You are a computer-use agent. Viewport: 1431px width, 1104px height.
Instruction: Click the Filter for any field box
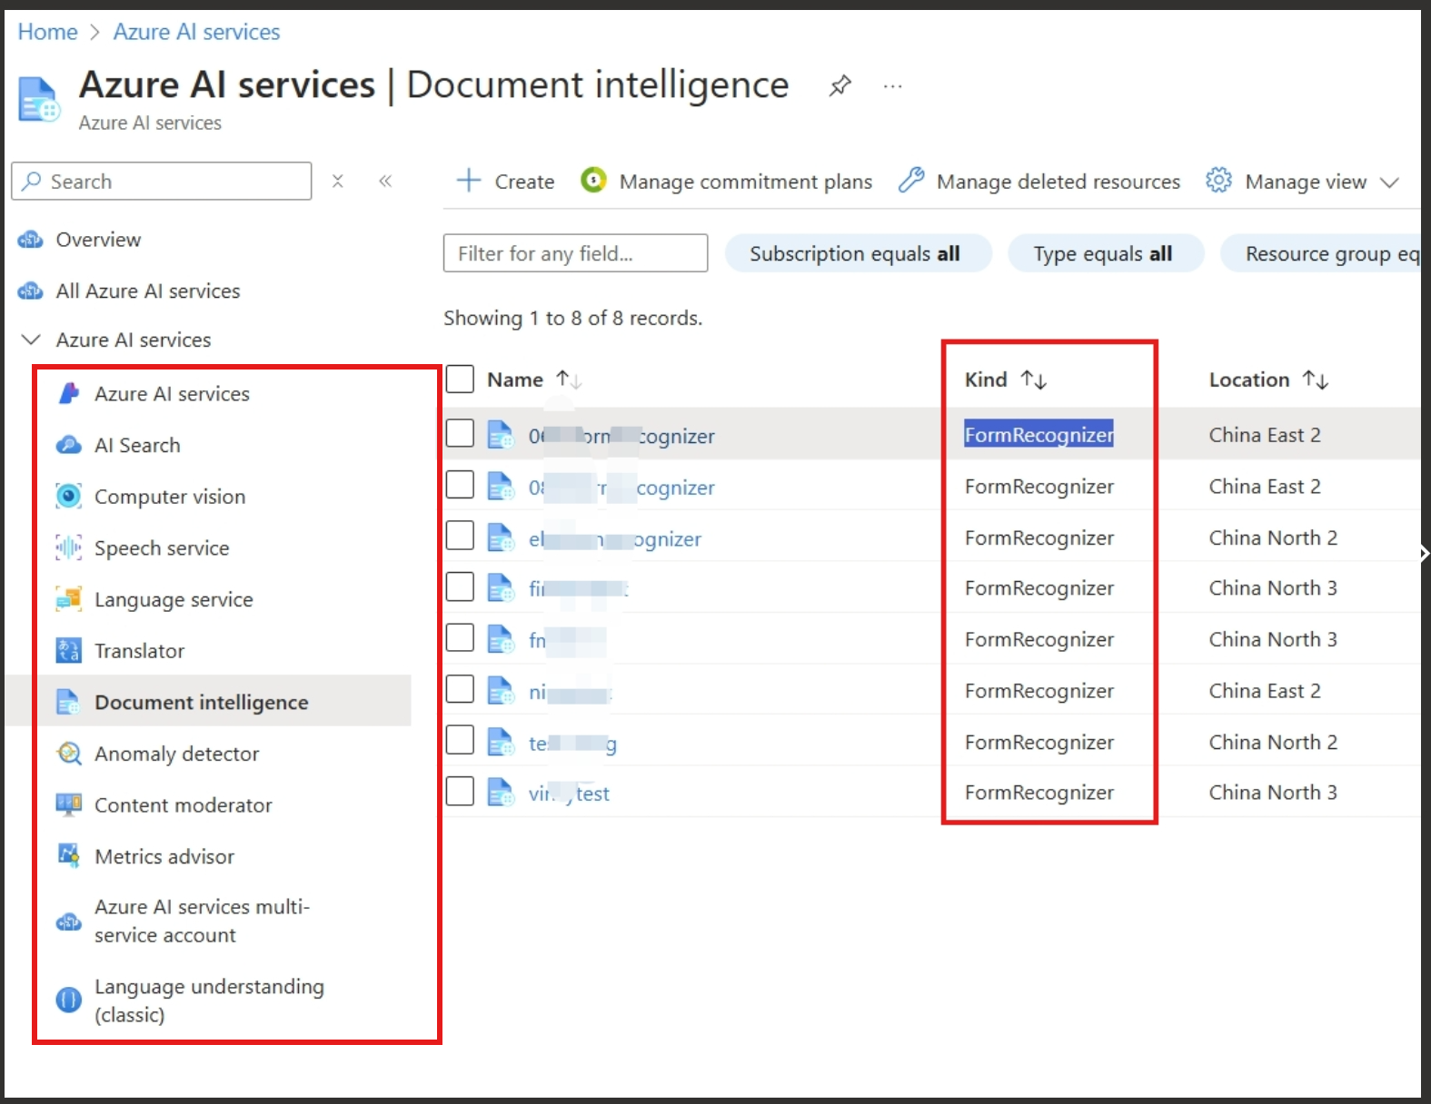pos(575,253)
